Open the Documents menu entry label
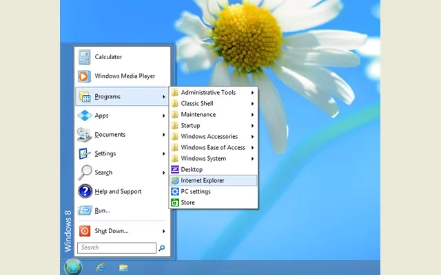 110,135
